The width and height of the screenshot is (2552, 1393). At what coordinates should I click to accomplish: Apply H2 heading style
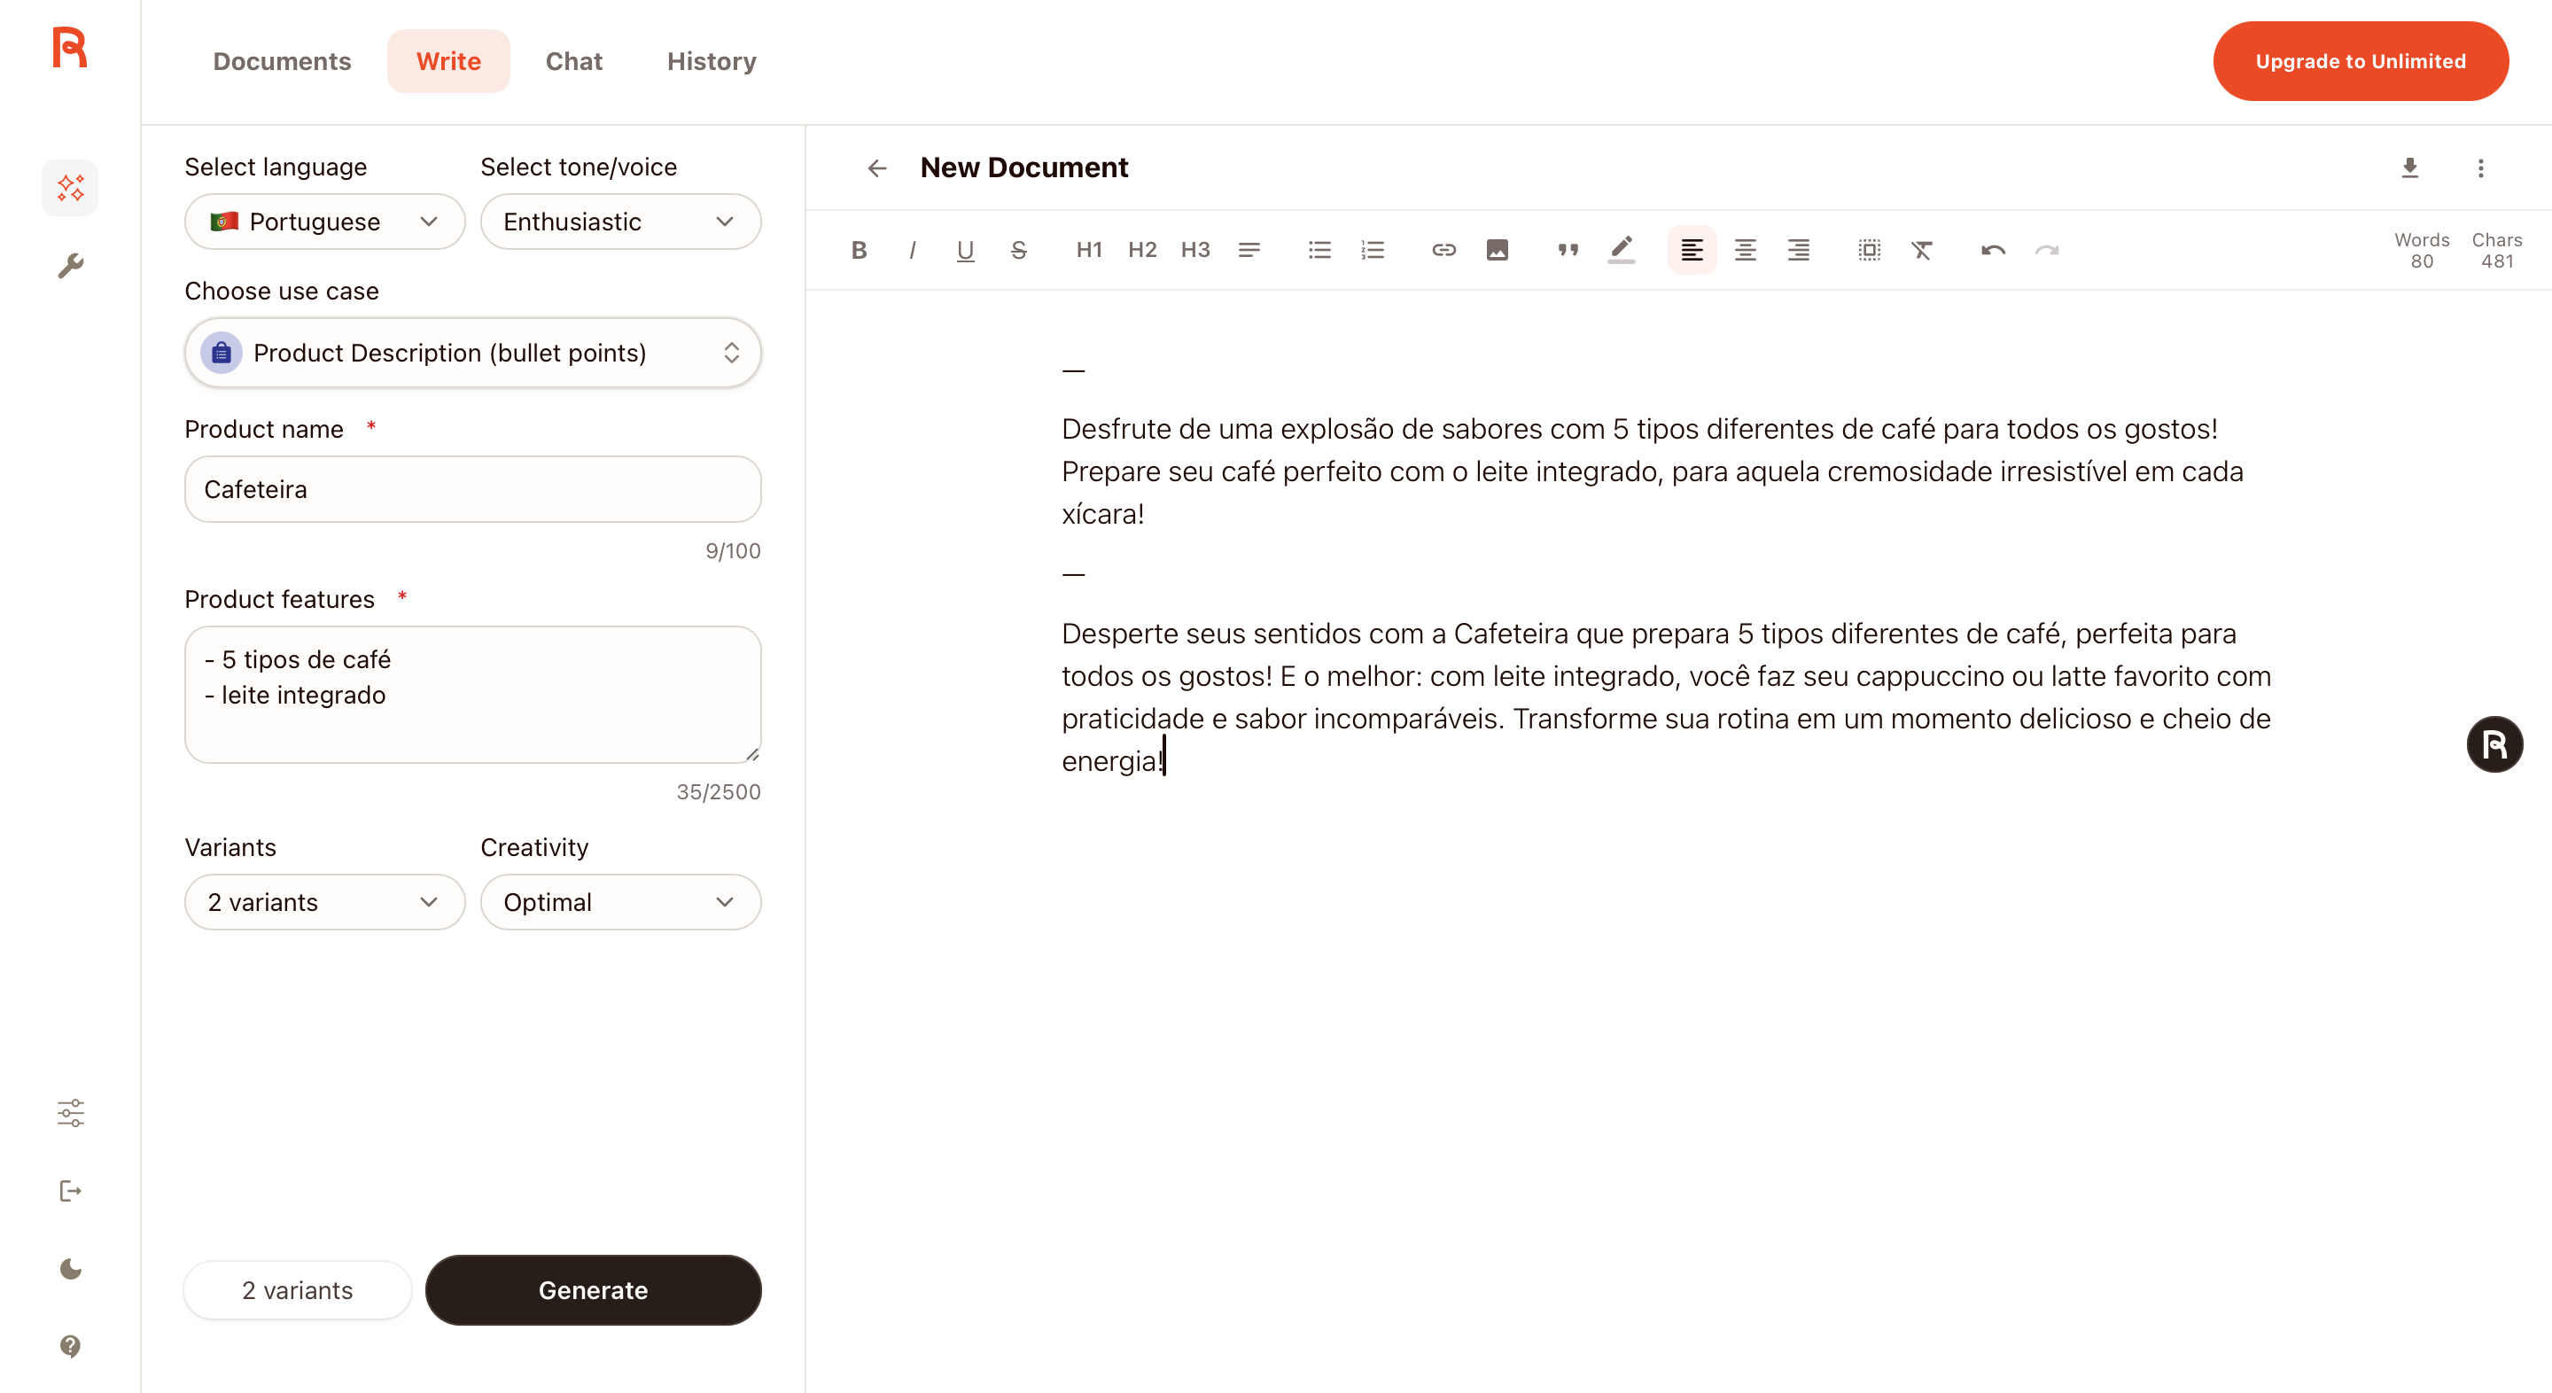pyautogui.click(x=1142, y=251)
